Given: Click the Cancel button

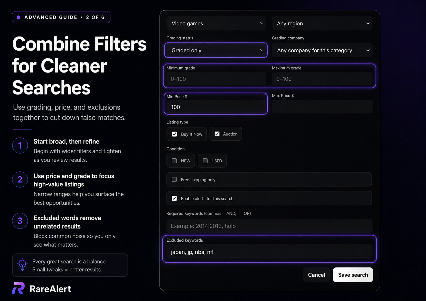Looking at the screenshot, I should [317, 275].
